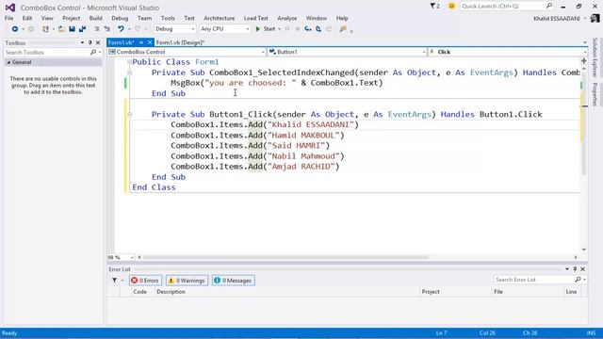The width and height of the screenshot is (603, 339).
Task: Click the Start debugging button
Action: (266, 29)
